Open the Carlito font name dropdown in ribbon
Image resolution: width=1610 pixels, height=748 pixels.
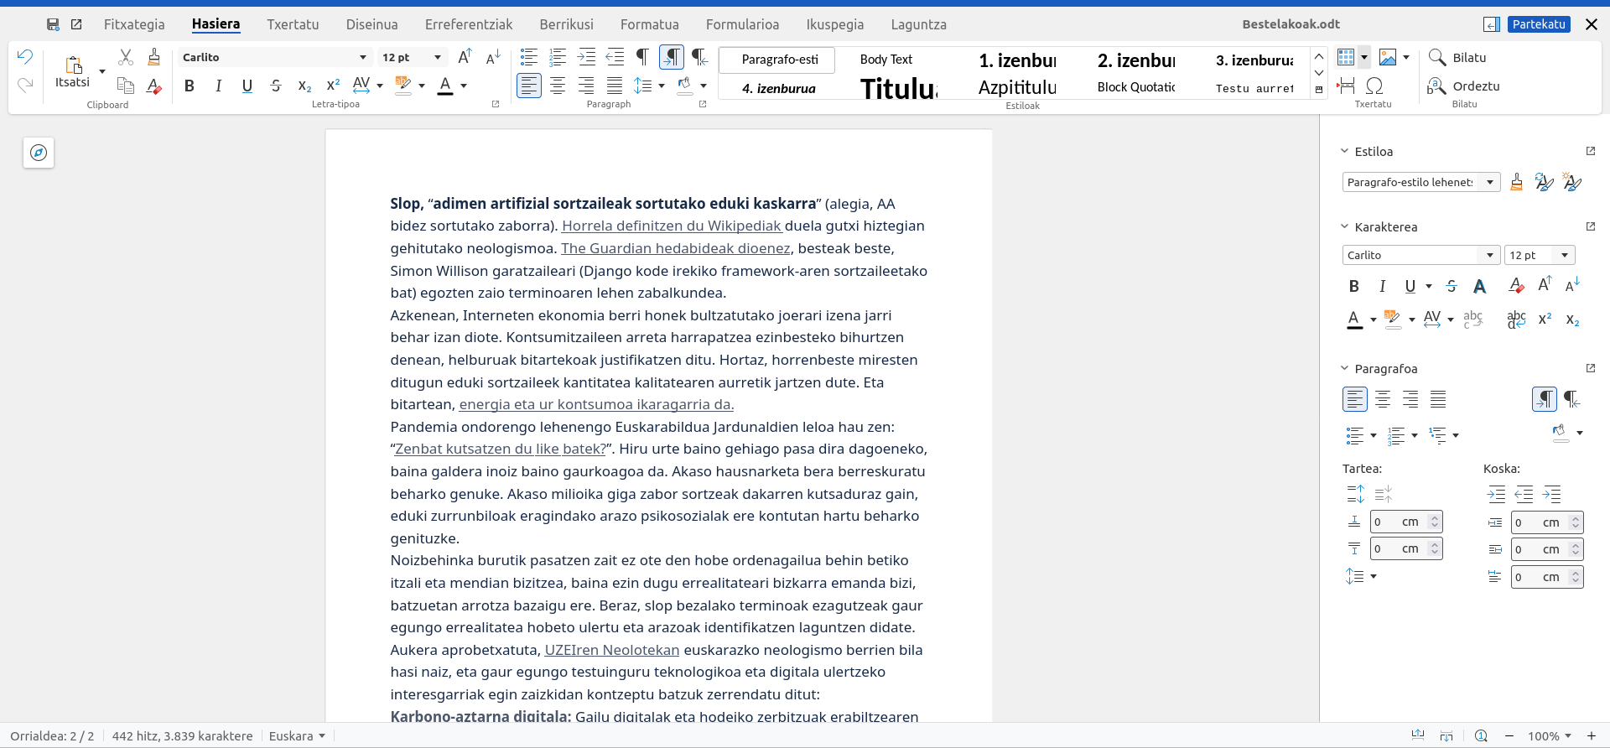point(362,57)
